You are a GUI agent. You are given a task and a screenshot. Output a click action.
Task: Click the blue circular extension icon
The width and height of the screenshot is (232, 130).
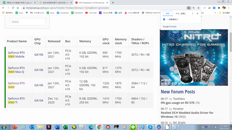[214, 8]
